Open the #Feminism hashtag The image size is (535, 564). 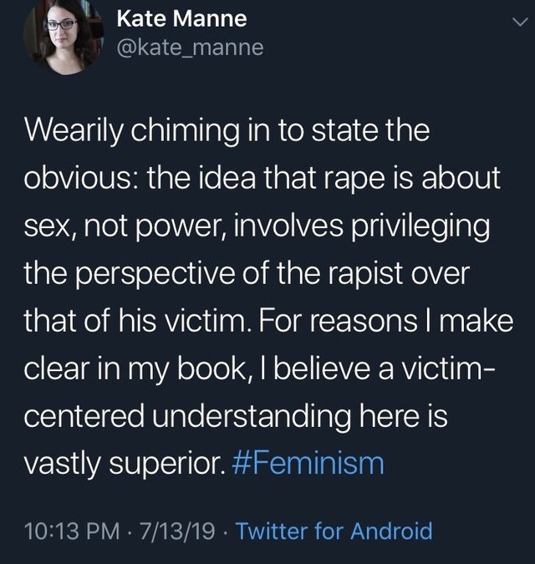click(x=308, y=463)
